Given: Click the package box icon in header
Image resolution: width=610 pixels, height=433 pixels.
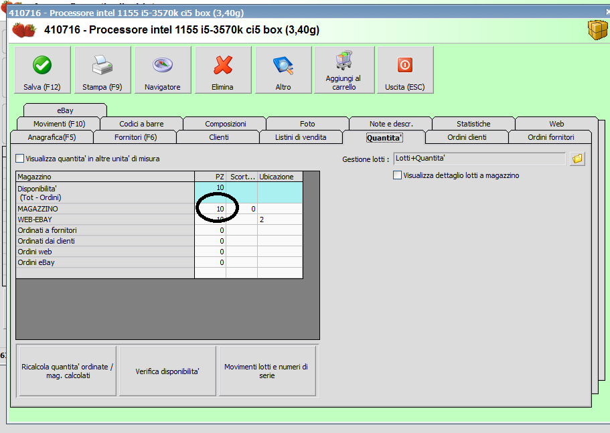Looking at the screenshot, I should pos(597,29).
